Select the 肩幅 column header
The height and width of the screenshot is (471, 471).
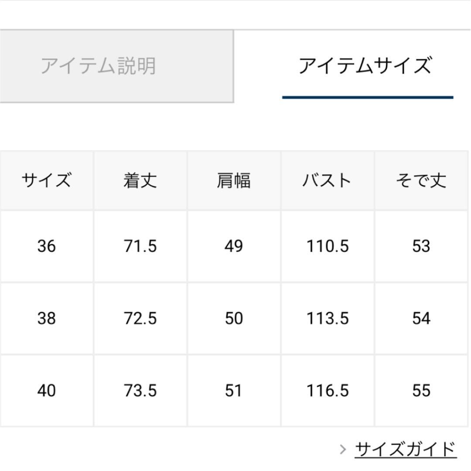click(234, 180)
